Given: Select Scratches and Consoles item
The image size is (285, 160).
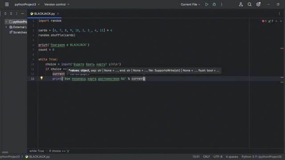Looking at the screenshot, I should pyautogui.click(x=18, y=32).
